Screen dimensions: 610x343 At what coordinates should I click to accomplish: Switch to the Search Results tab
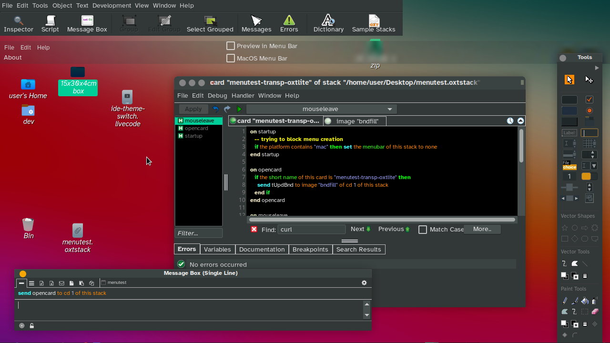coord(359,249)
